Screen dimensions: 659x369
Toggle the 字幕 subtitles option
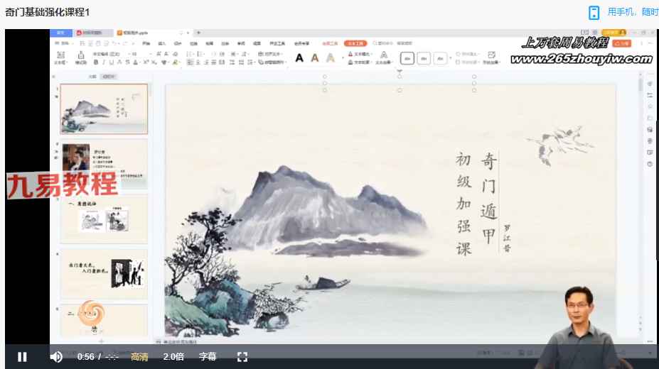208,357
